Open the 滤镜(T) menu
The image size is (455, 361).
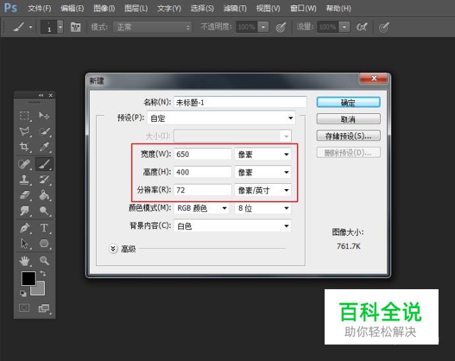(235, 8)
